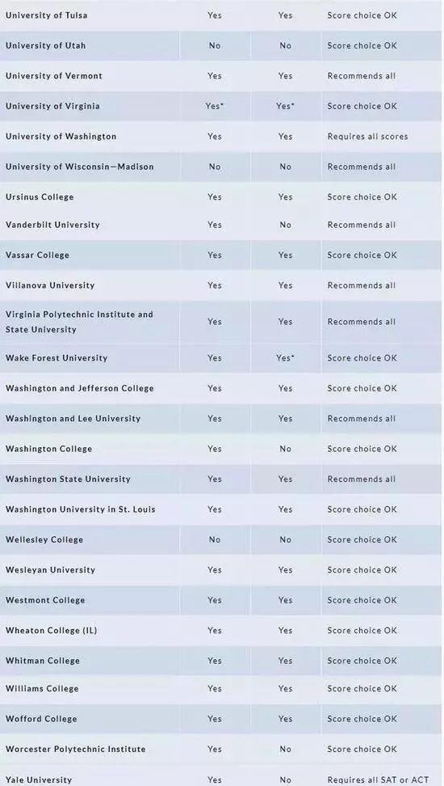Viewport: 444px width, 786px height.
Task: Select Villanova University 'Recommends all' text
Action: click(362, 285)
